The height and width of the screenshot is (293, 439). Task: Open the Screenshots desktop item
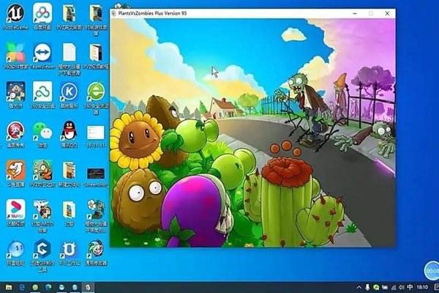coord(94,173)
